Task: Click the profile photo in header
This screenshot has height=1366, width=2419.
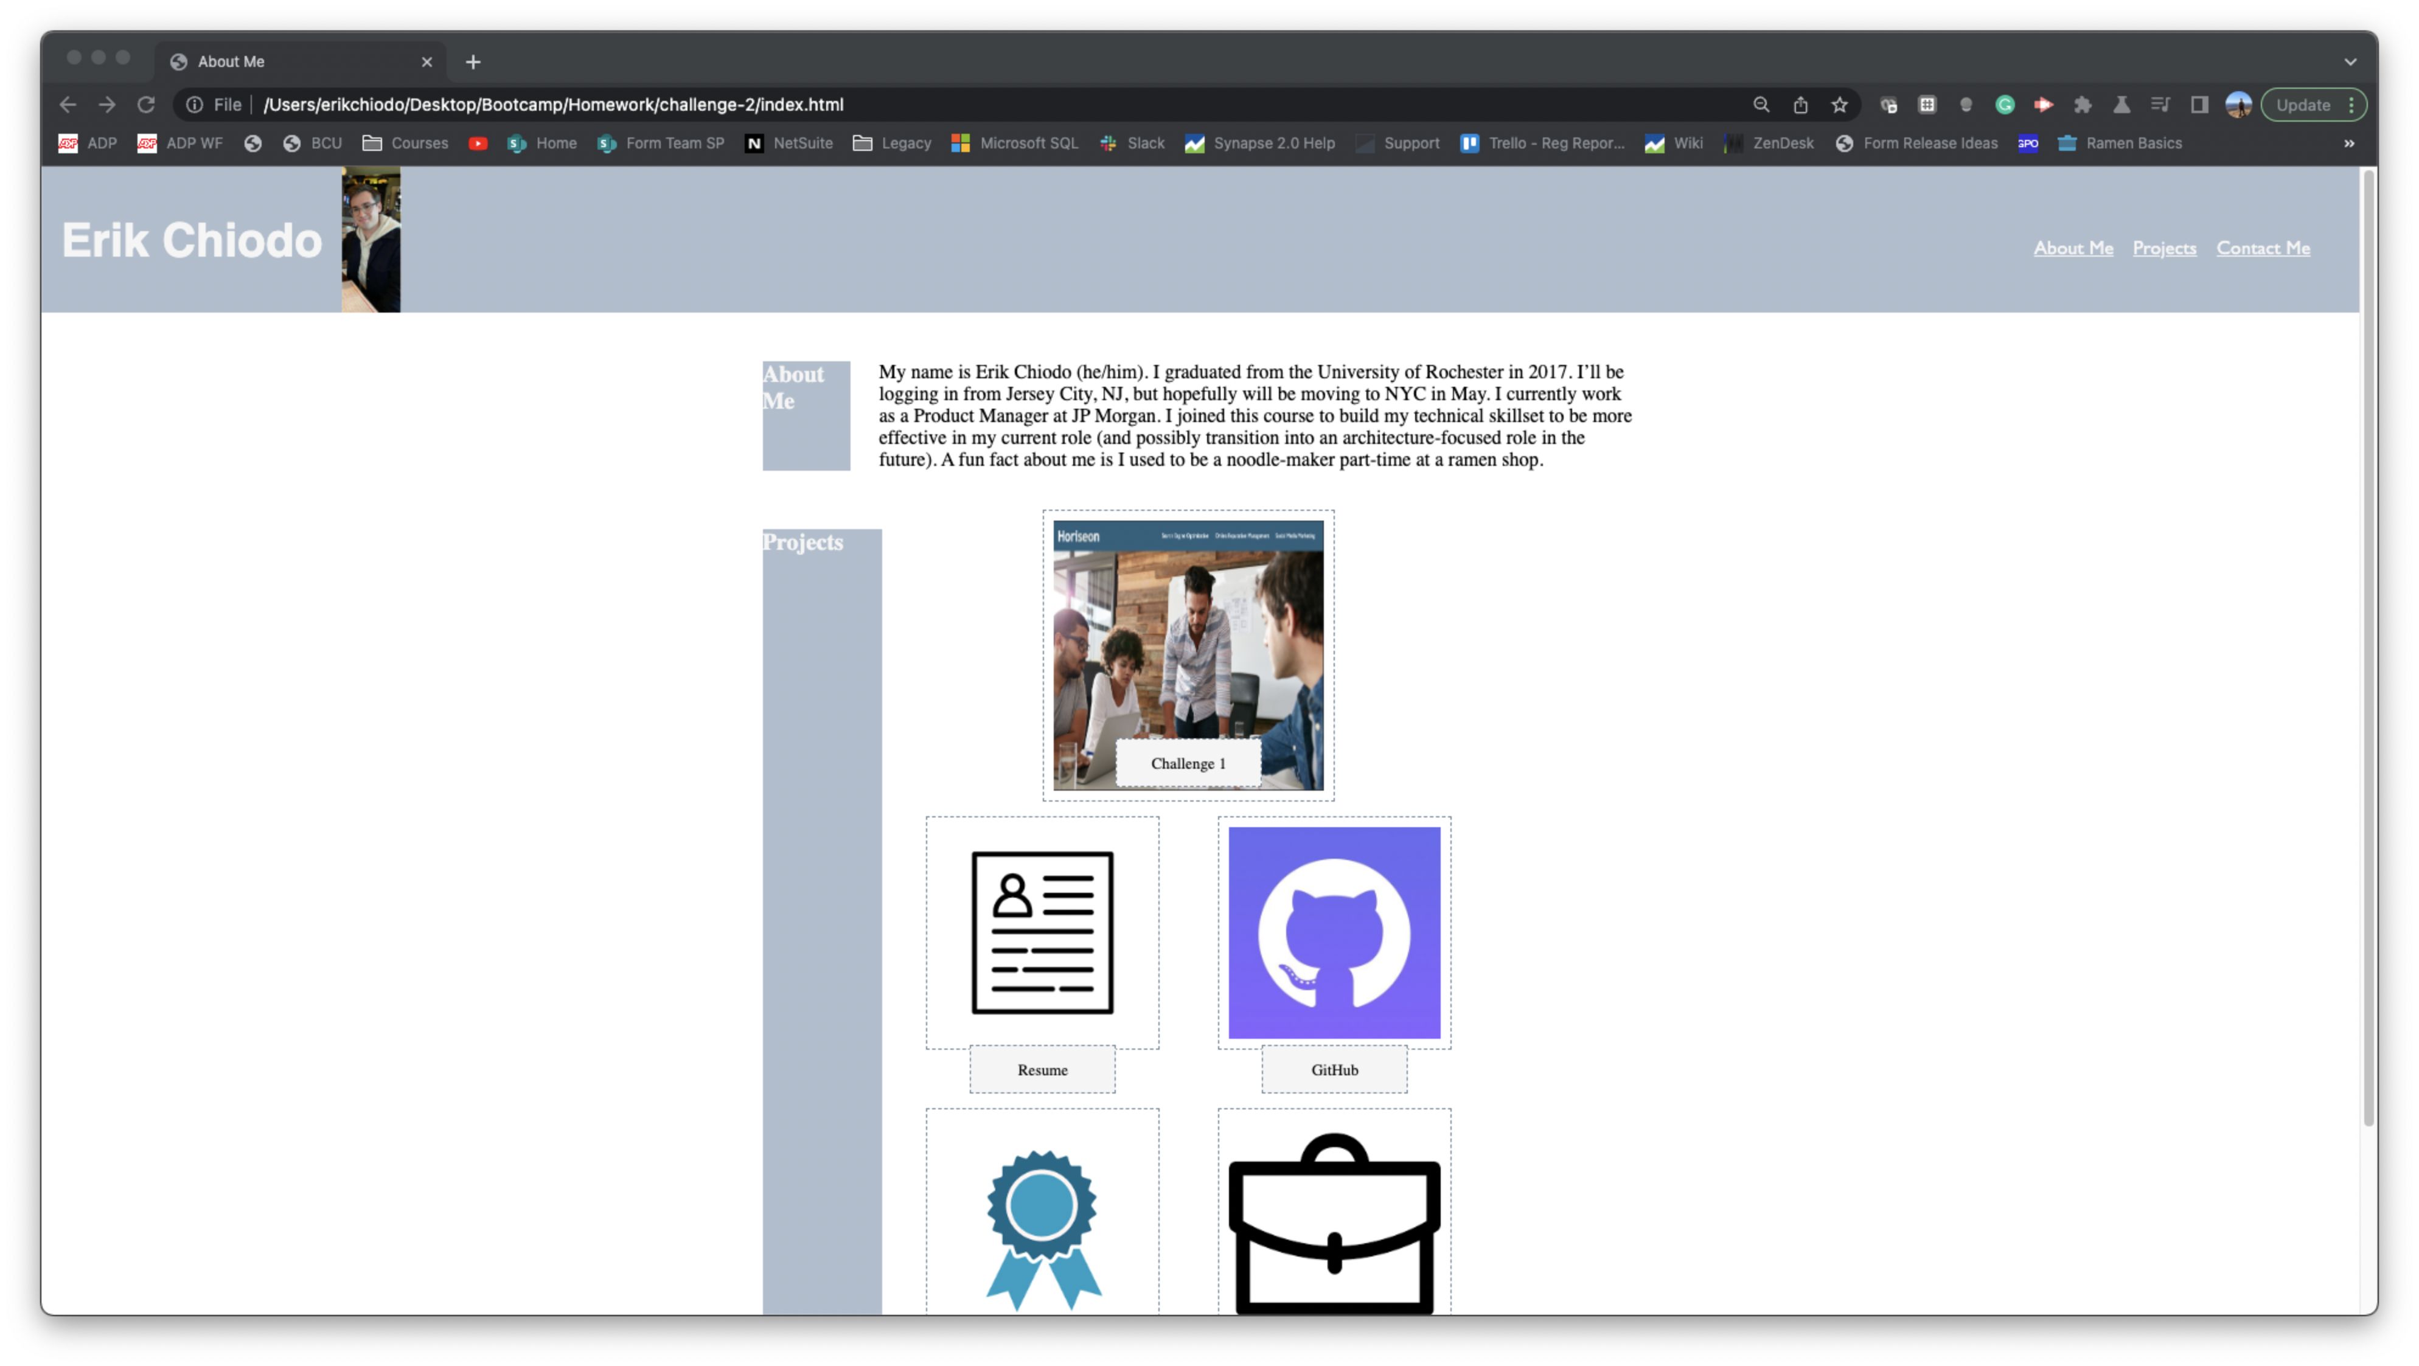Action: coord(371,240)
